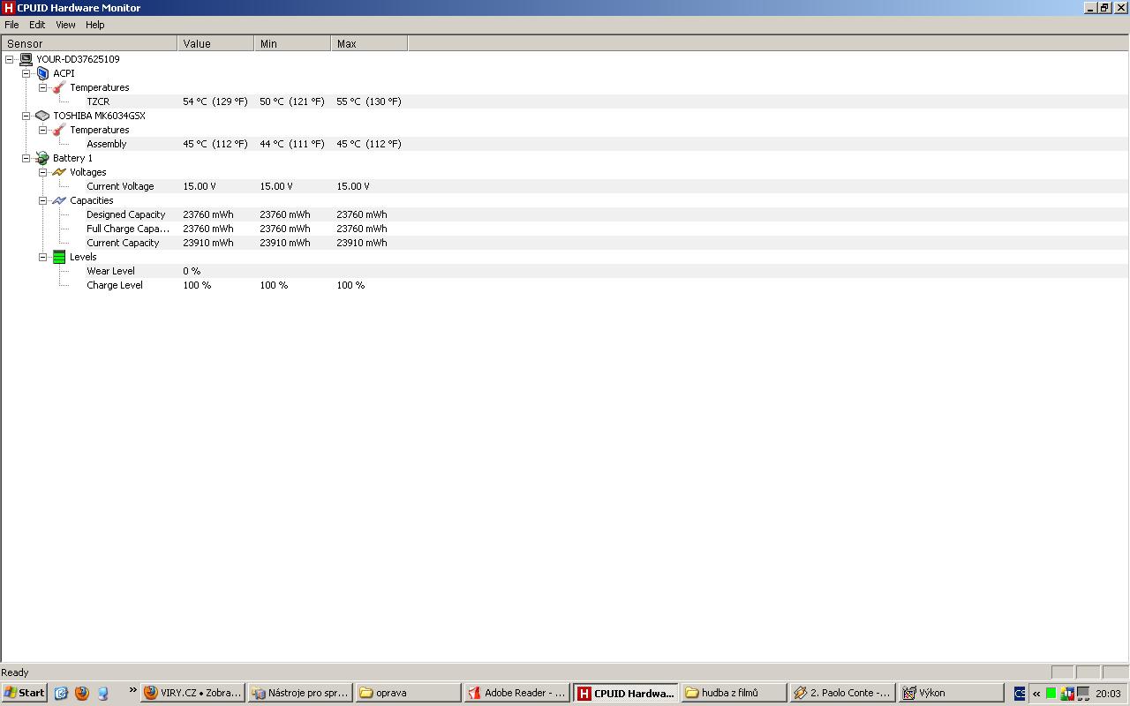The width and height of the screenshot is (1130, 706).
Task: Click the ACPI chip icon in tree
Action: 42,73
